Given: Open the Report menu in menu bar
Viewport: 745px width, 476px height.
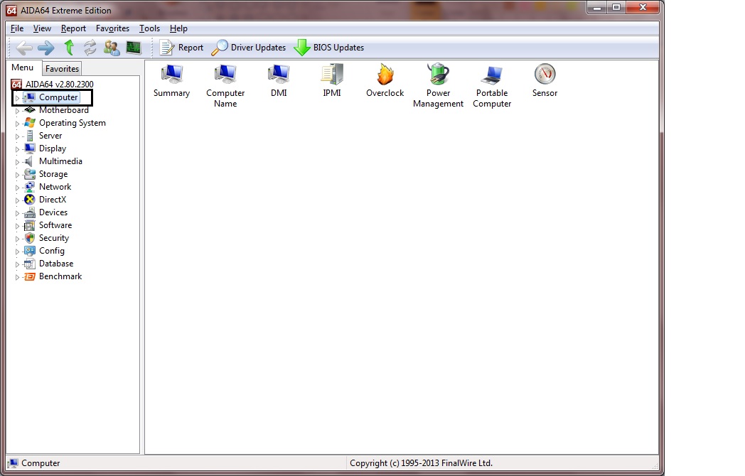Looking at the screenshot, I should coord(73,28).
